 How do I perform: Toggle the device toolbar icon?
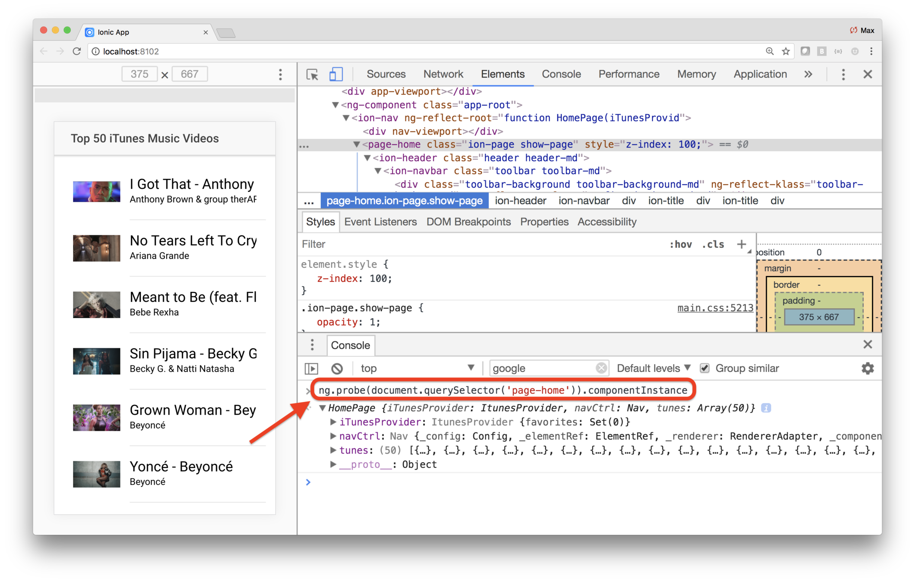coord(336,75)
